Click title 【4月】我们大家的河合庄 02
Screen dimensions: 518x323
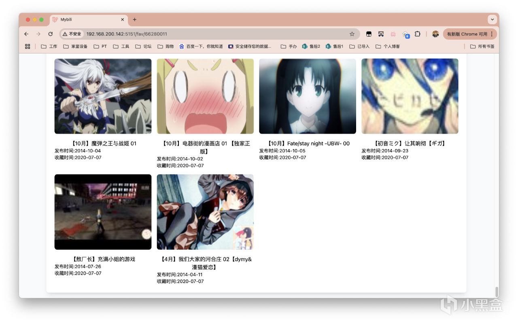[205, 263]
